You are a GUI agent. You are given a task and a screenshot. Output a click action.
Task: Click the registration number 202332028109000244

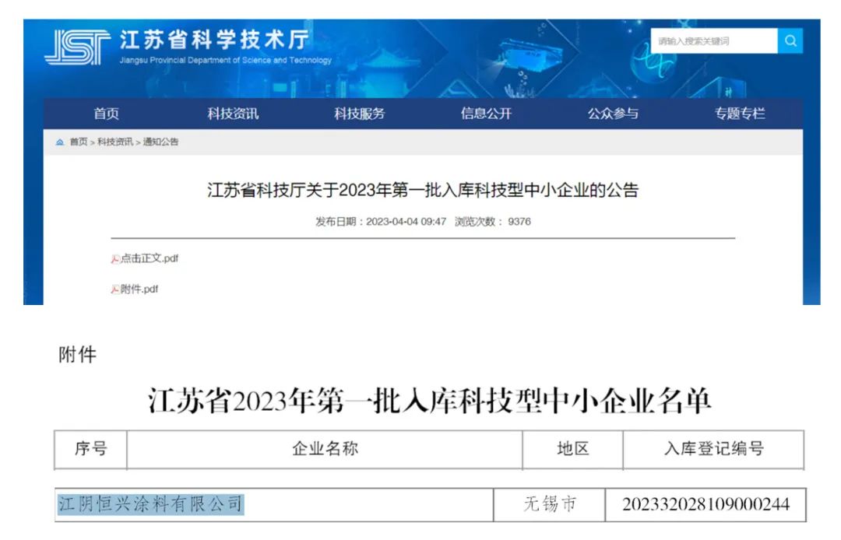tap(706, 505)
